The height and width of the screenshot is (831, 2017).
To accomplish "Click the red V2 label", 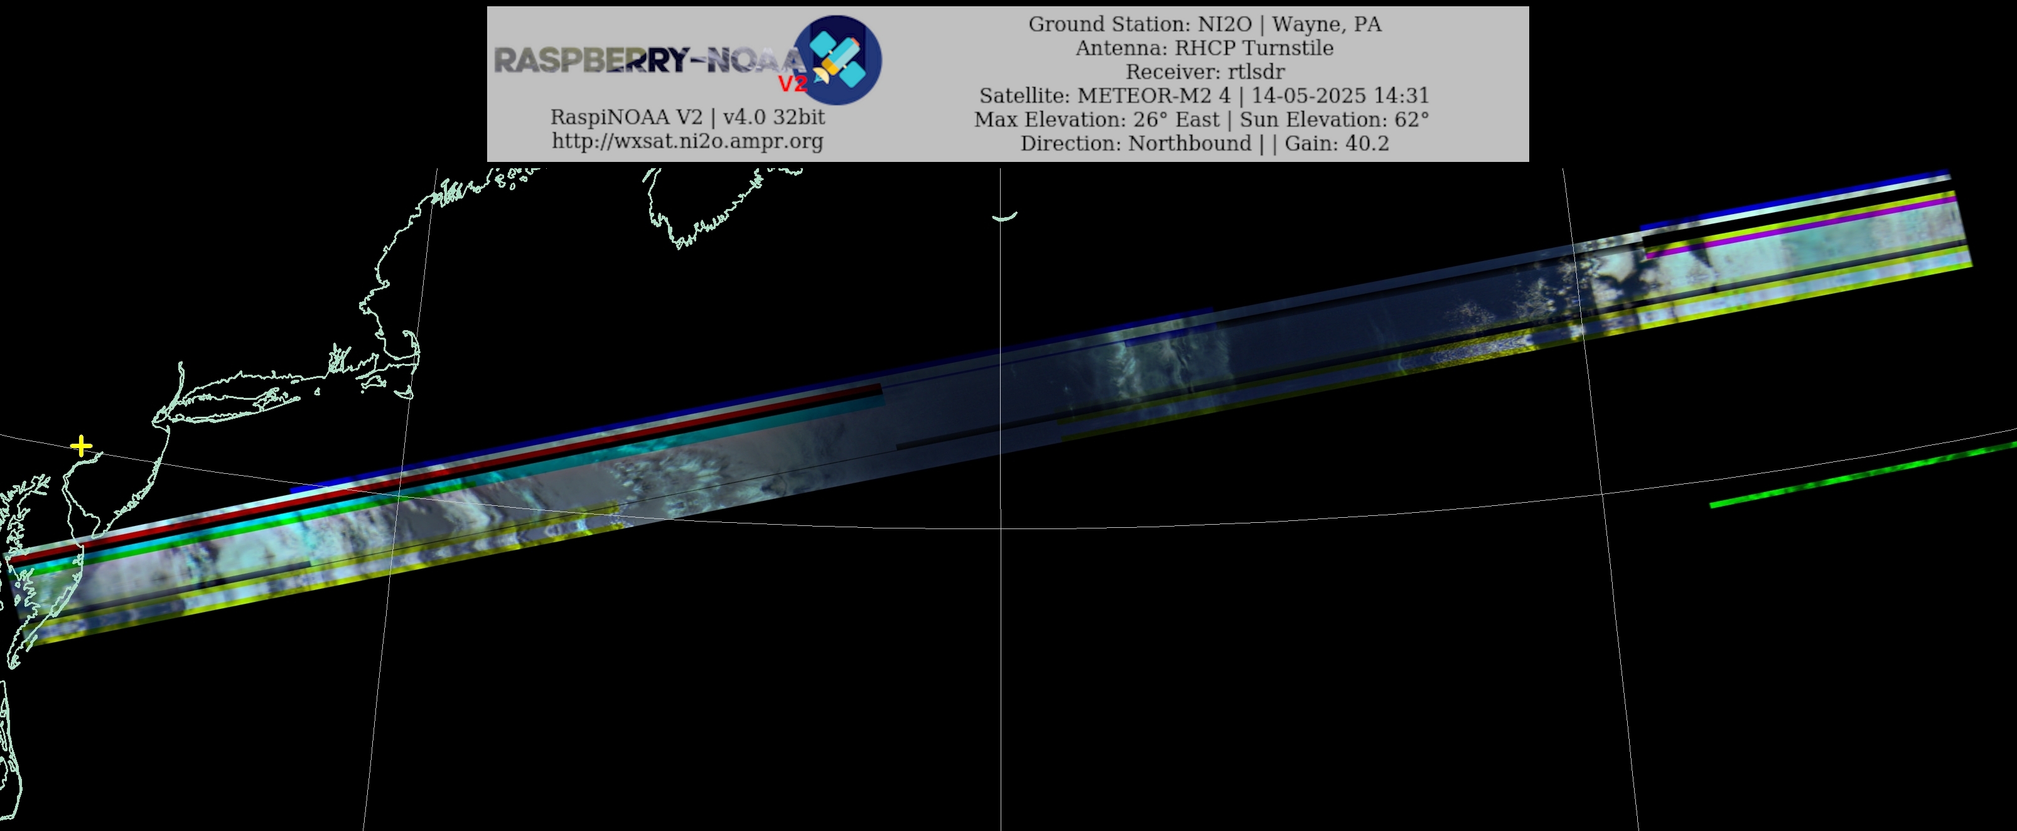I will (x=792, y=83).
